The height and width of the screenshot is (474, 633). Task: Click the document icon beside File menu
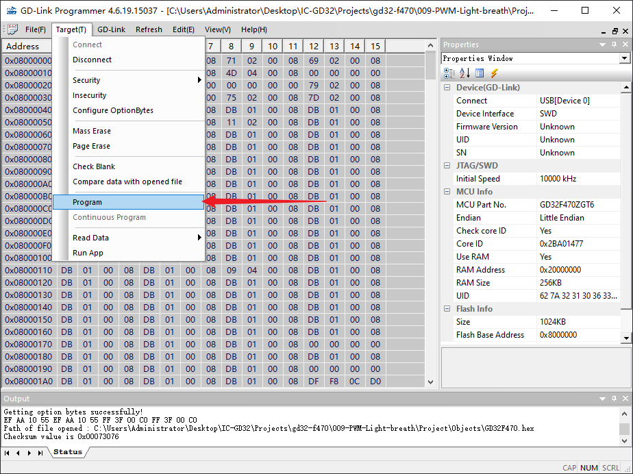(x=12, y=29)
